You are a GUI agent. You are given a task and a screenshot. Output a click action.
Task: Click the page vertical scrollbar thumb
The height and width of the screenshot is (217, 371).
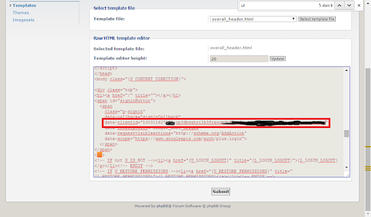pyautogui.click(x=368, y=140)
